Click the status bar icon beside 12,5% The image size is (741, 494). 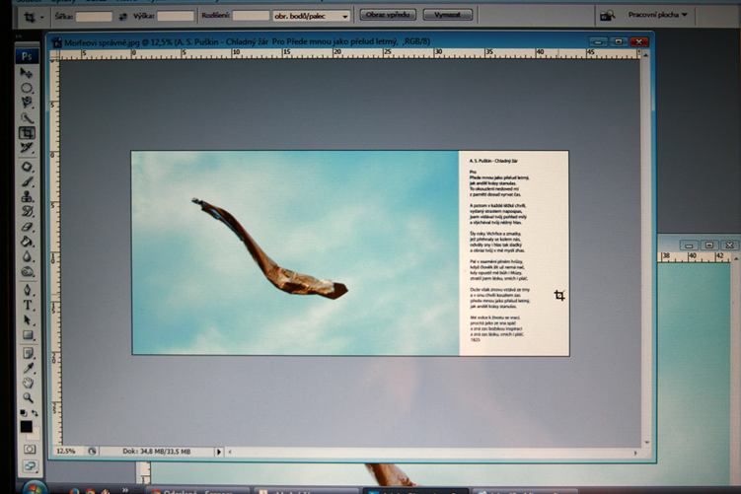point(92,451)
